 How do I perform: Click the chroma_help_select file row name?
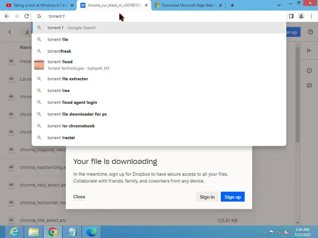coord(43,185)
